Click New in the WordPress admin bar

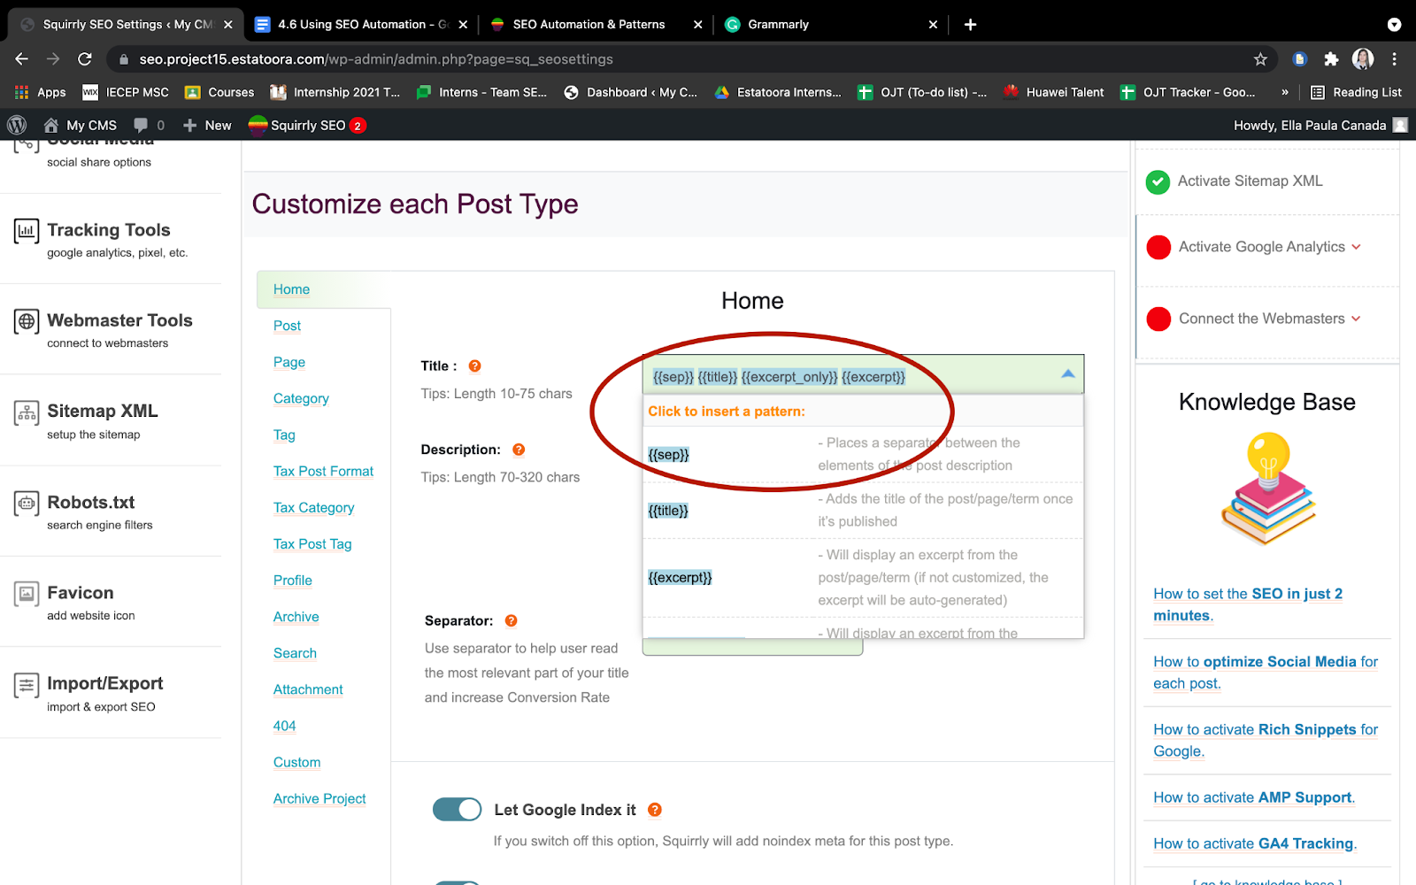[x=207, y=126]
